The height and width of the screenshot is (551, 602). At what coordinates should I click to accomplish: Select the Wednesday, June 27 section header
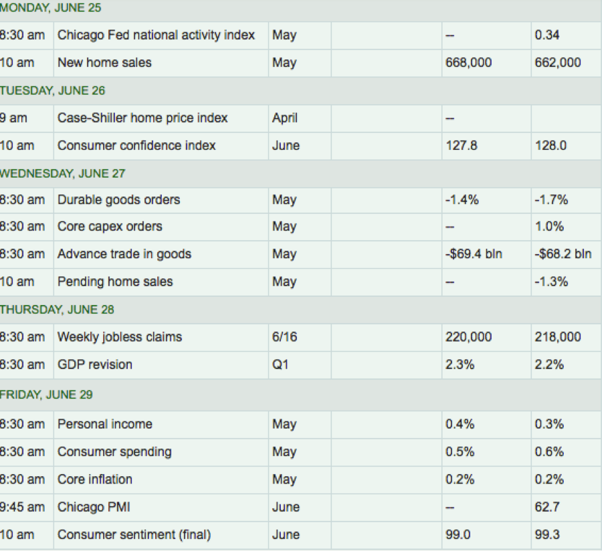(62, 174)
